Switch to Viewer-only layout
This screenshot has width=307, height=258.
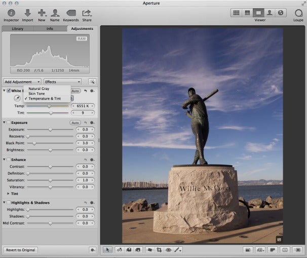[x=258, y=13]
